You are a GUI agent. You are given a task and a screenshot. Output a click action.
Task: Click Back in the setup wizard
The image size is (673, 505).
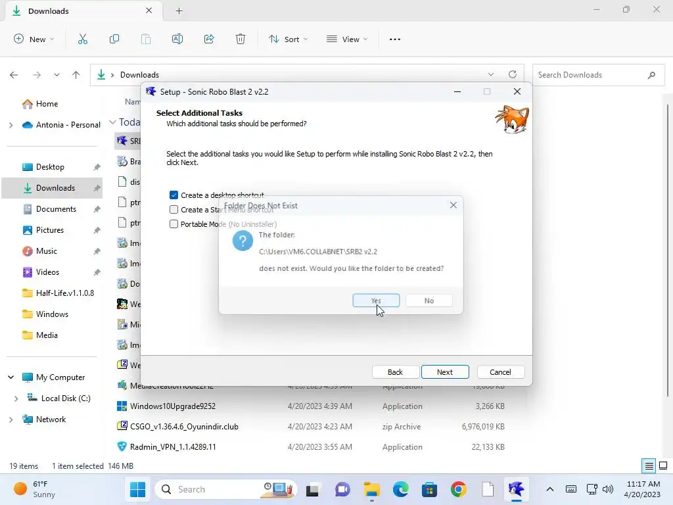395,372
